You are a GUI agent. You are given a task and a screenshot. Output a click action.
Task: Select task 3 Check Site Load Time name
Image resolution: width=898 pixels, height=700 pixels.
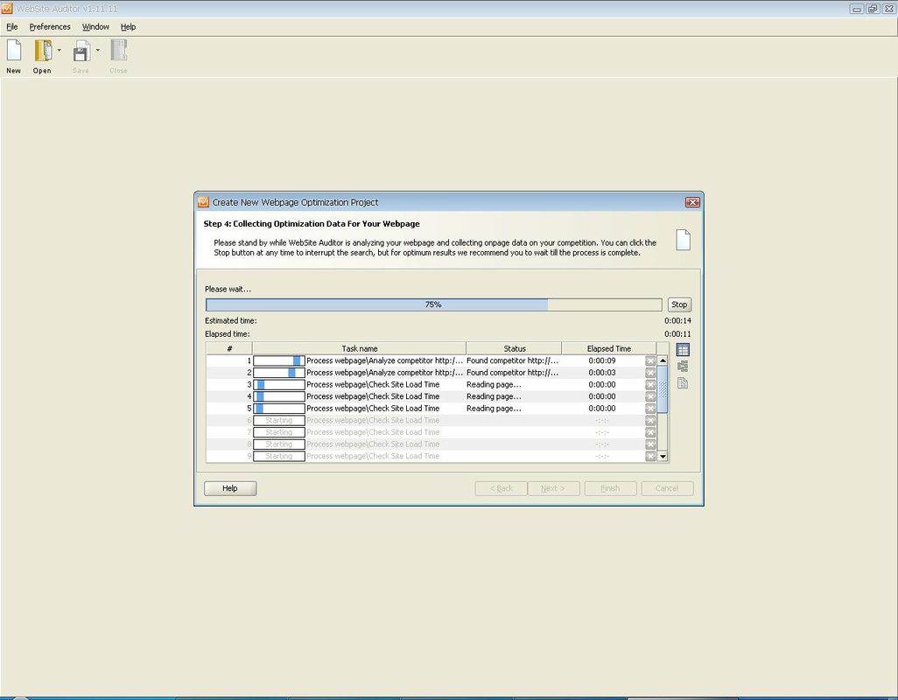[x=373, y=385]
